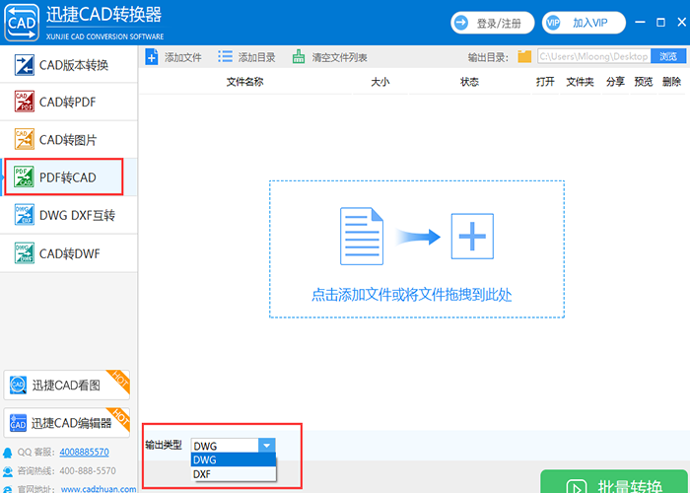Click 清空文件列表 toolbar label
The height and width of the screenshot is (493, 690).
(x=340, y=57)
